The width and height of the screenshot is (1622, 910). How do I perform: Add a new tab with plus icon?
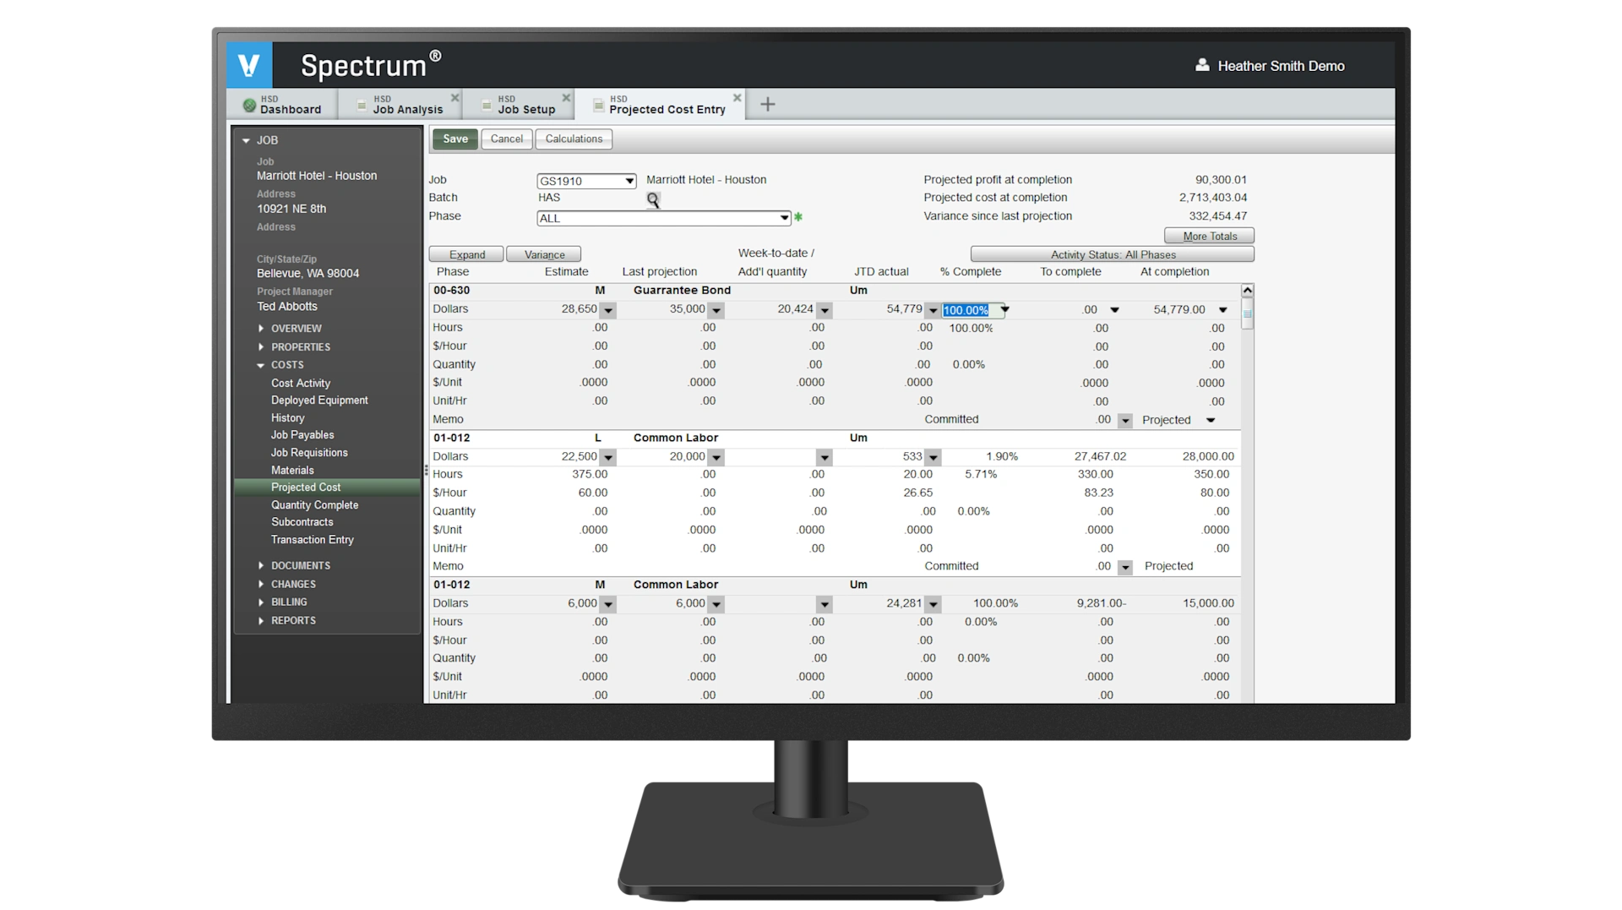pyautogui.click(x=767, y=104)
